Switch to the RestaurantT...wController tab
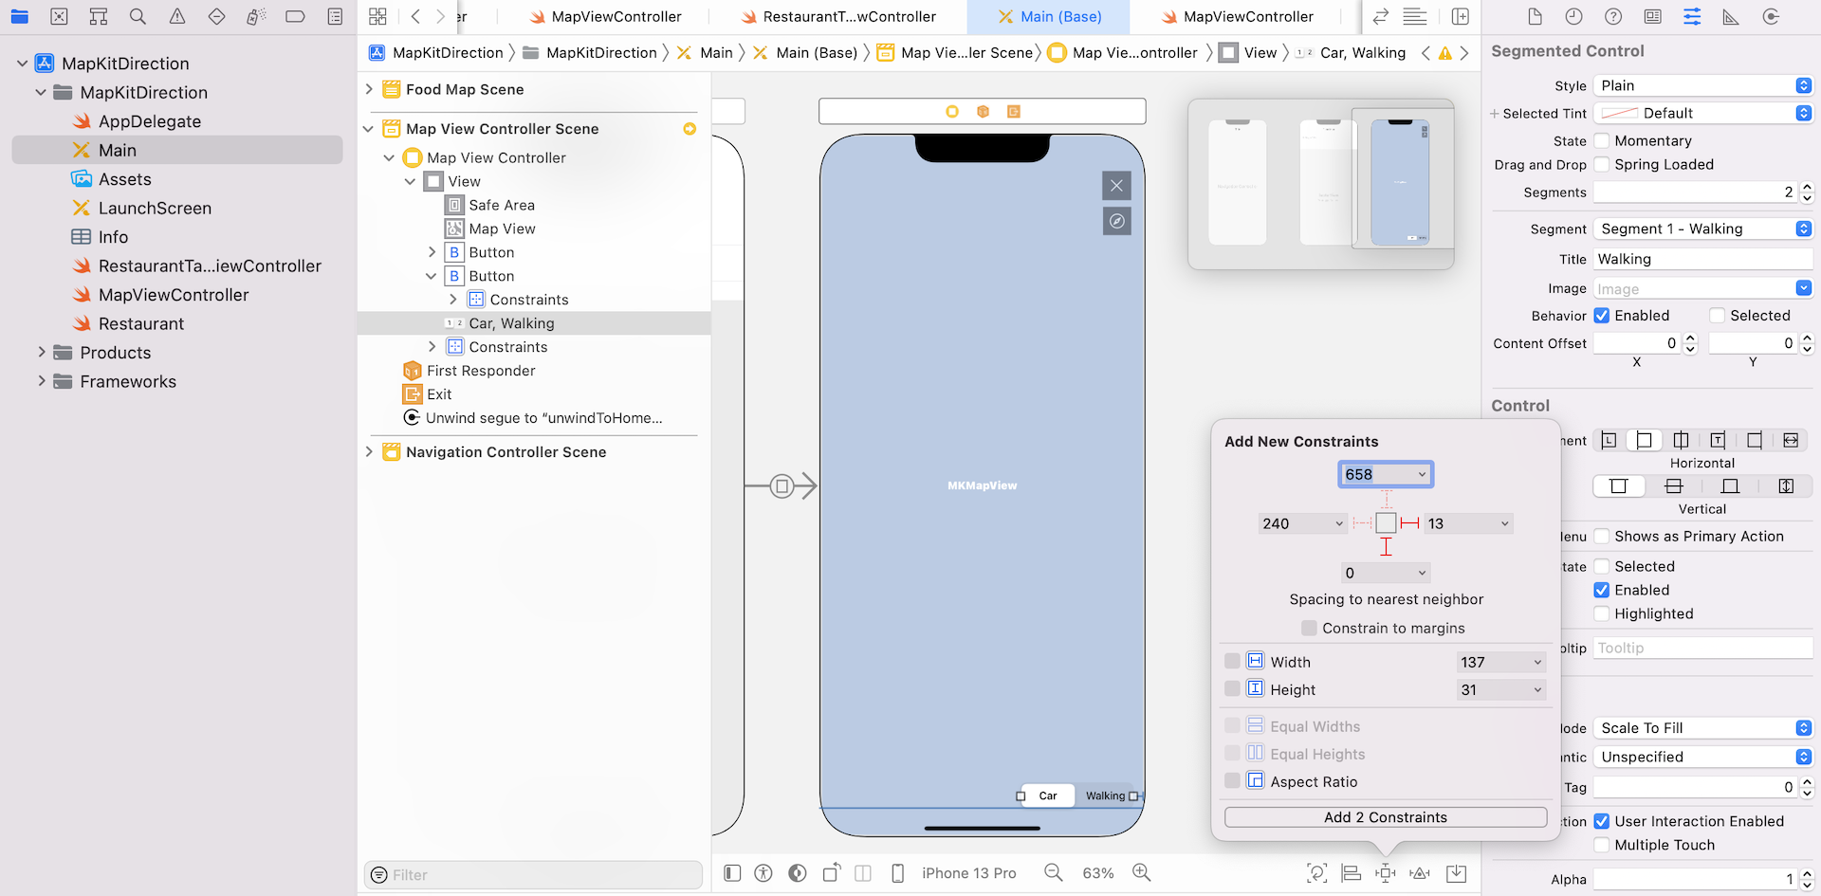Viewport: 1821px width, 896px height. 849,17
